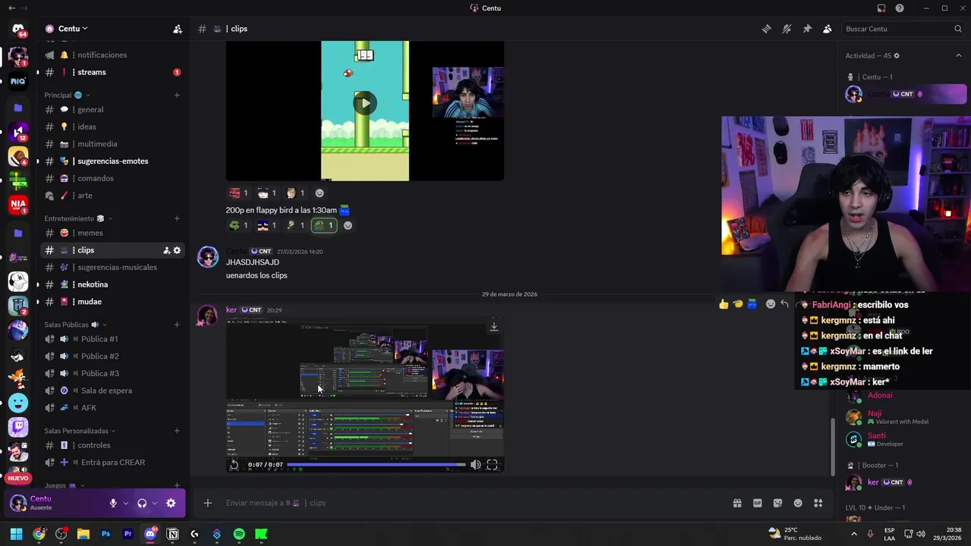This screenshot has width=971, height=546.
Task: Add a reaction to the Flappy Bird clip
Action: tap(319, 193)
